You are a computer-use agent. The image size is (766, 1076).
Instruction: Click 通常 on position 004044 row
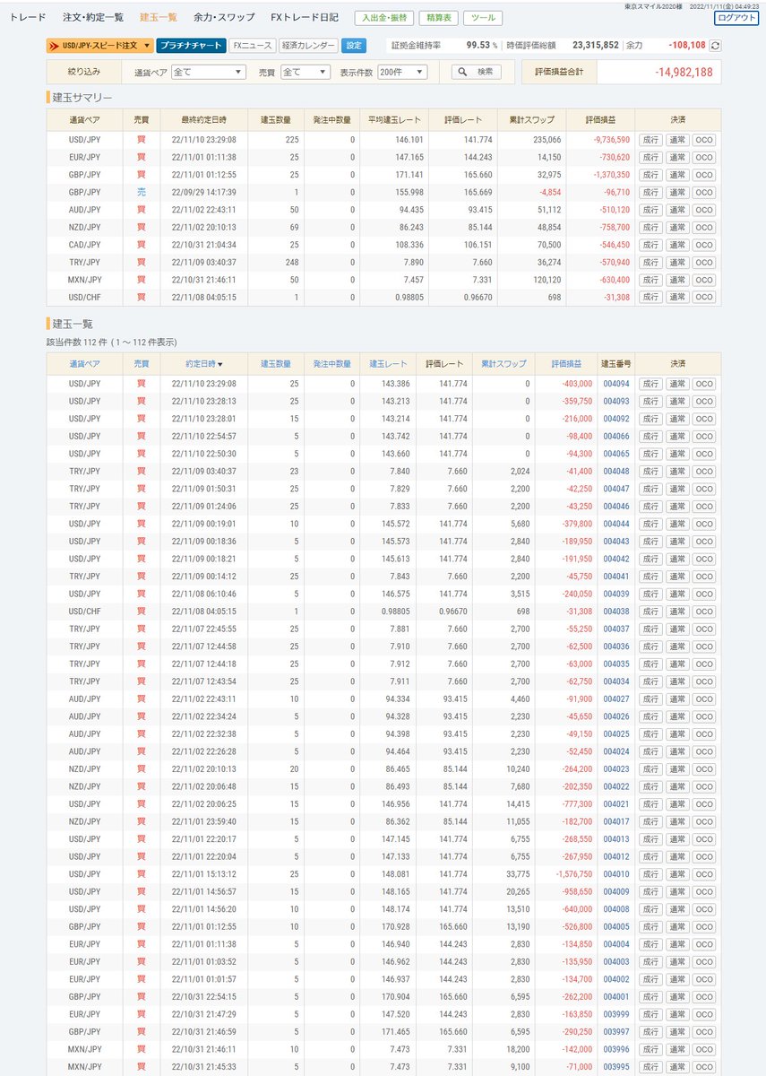(x=676, y=524)
